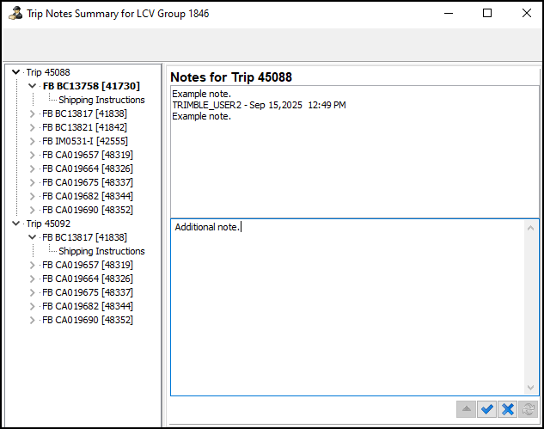Select the Trip 45092 tree label
Screen dimensions: 544x429
[48, 224]
